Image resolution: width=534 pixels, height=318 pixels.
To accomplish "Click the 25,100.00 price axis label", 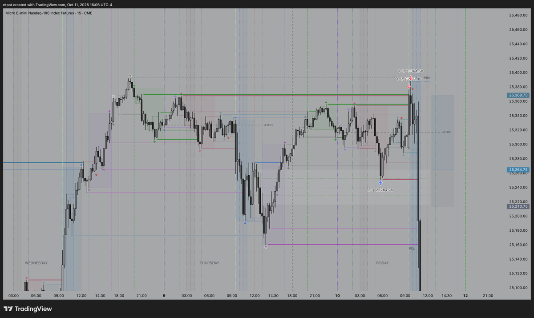I will click(518, 288).
